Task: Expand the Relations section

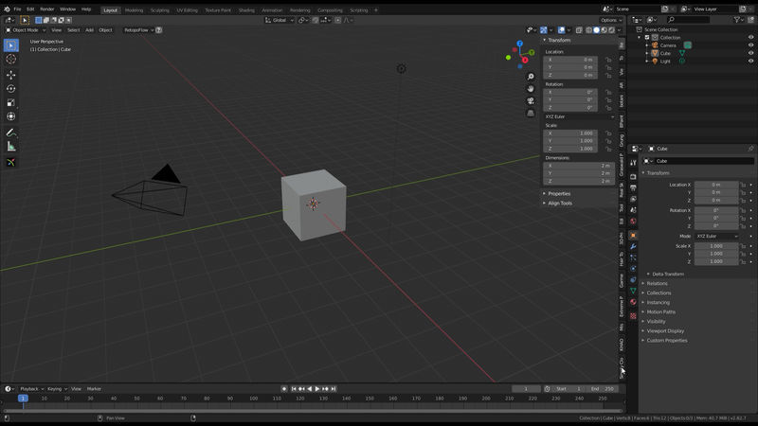Action: [x=657, y=283]
